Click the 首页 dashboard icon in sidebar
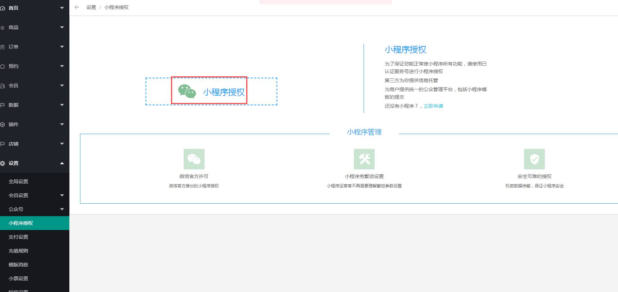Viewport: 618px width, 292px height. point(2,8)
